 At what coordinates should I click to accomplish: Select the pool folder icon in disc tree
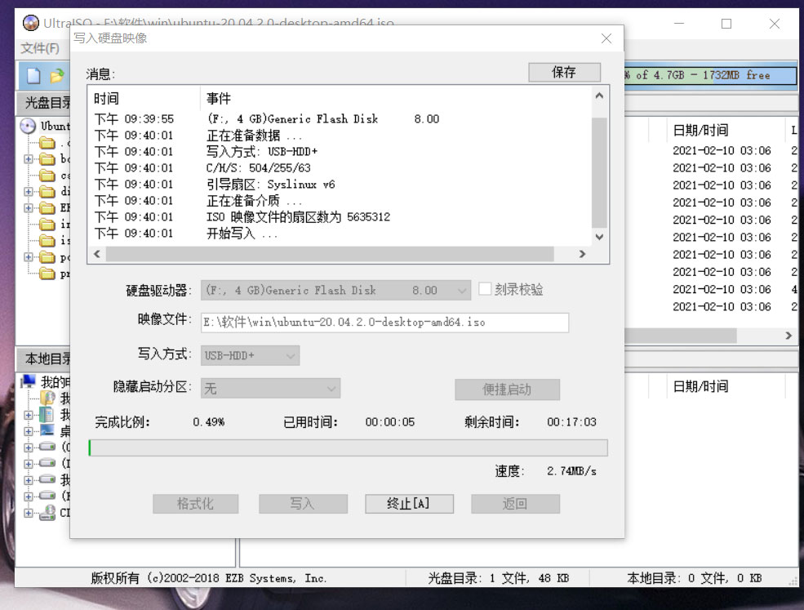pyautogui.click(x=47, y=257)
